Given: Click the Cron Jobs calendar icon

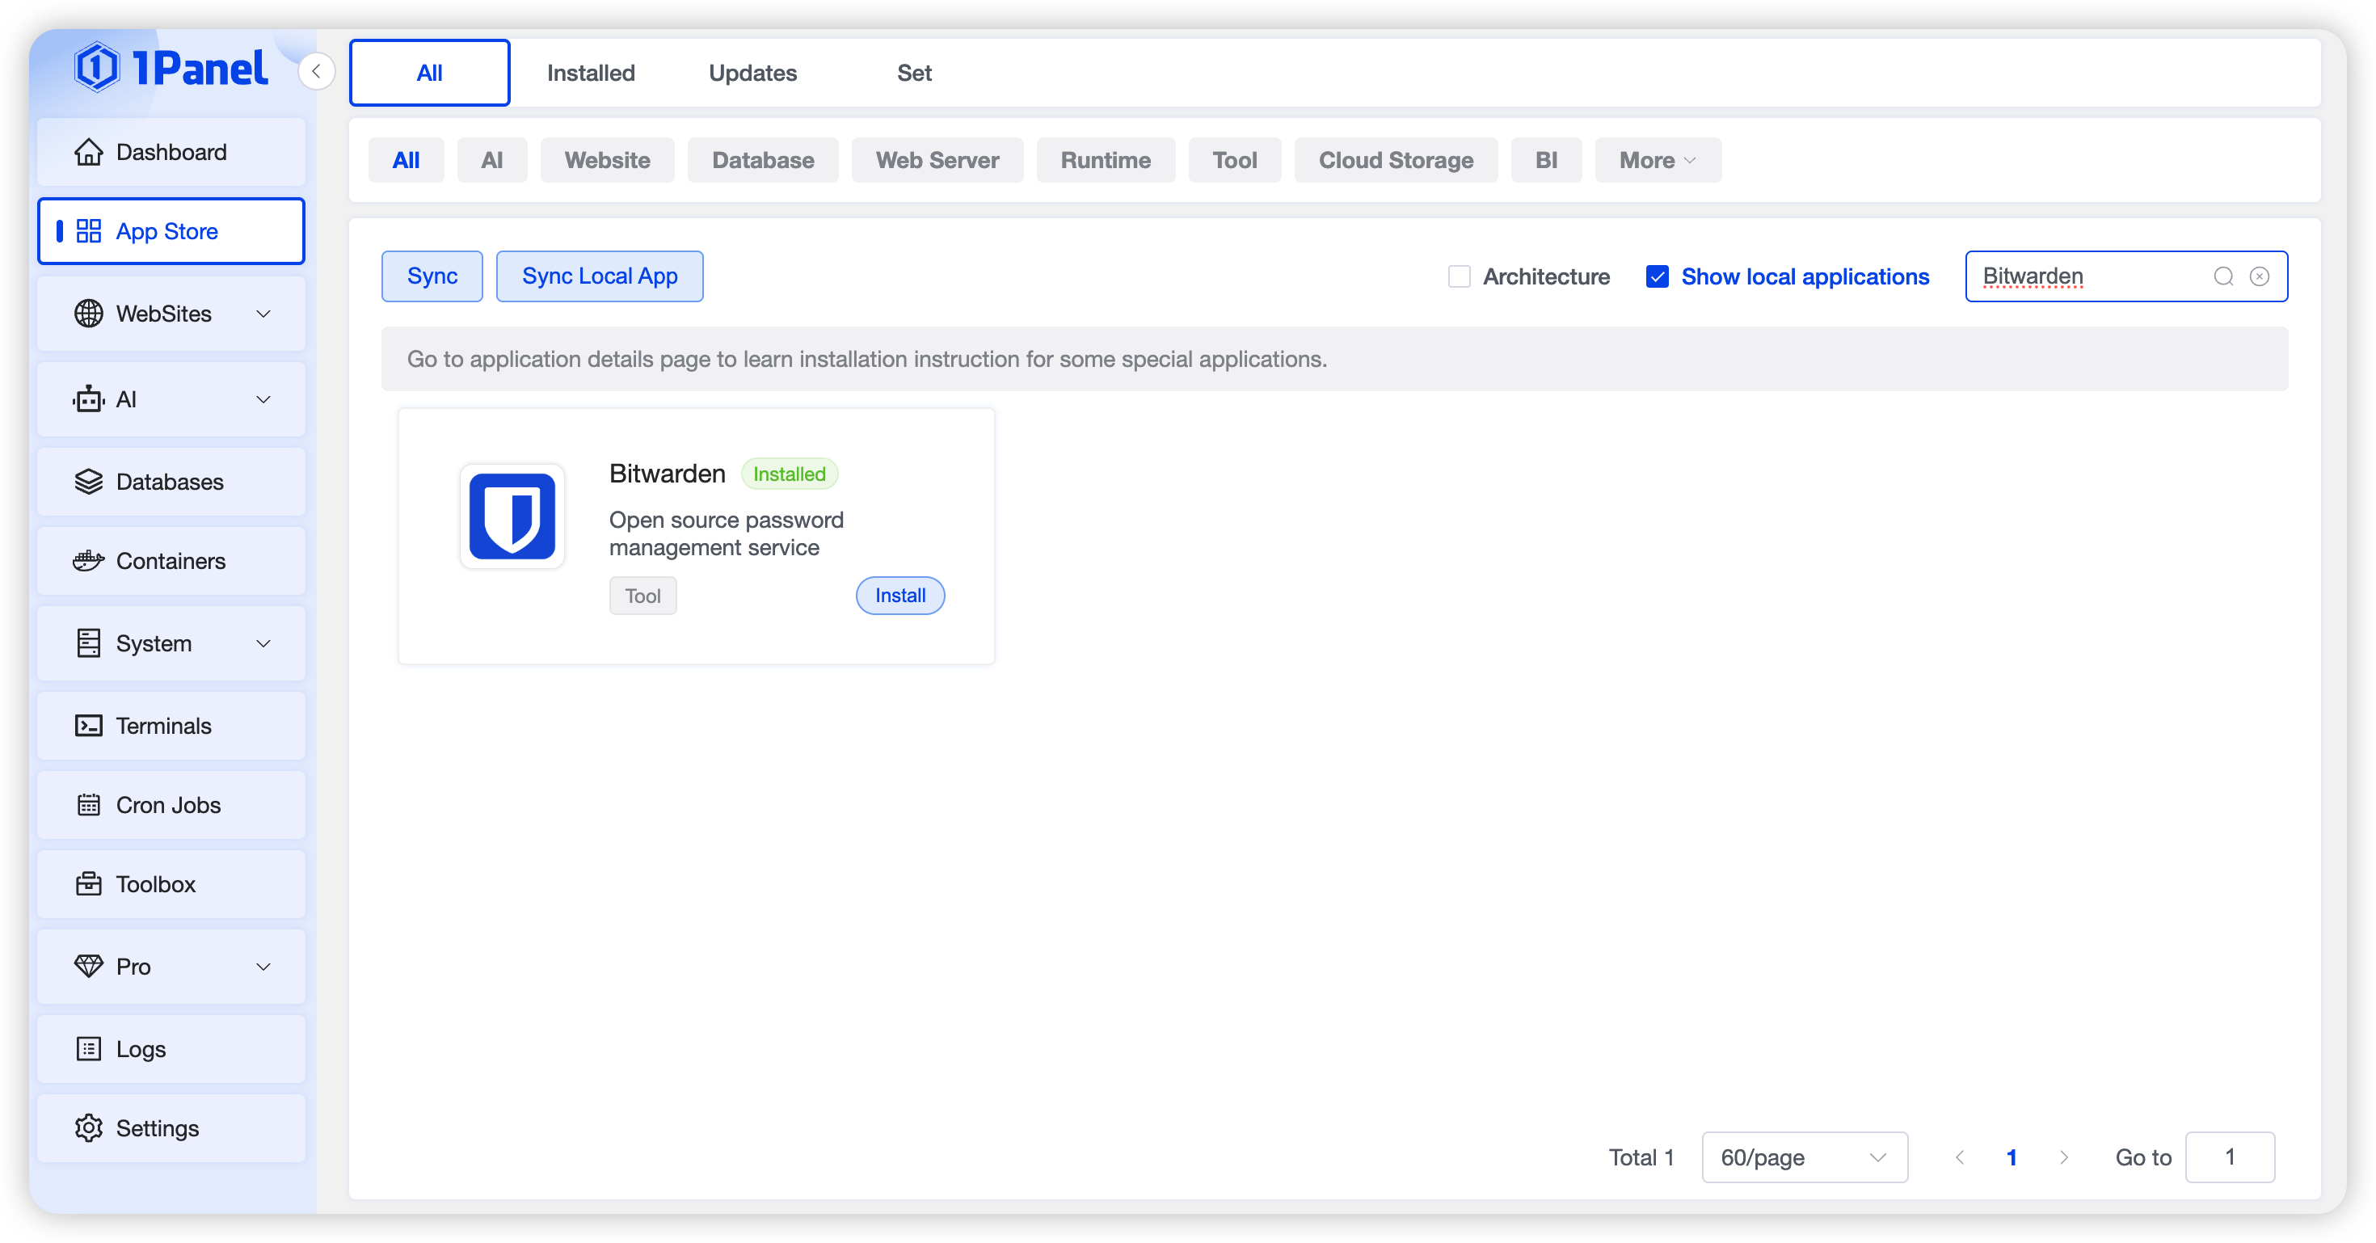Looking at the screenshot, I should point(89,805).
